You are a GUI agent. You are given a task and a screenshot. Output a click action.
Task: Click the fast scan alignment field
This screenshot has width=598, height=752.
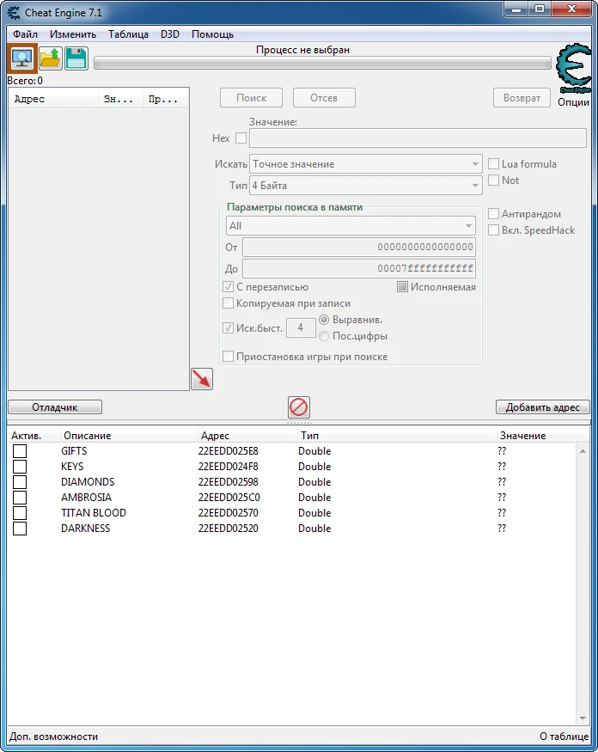coord(301,327)
